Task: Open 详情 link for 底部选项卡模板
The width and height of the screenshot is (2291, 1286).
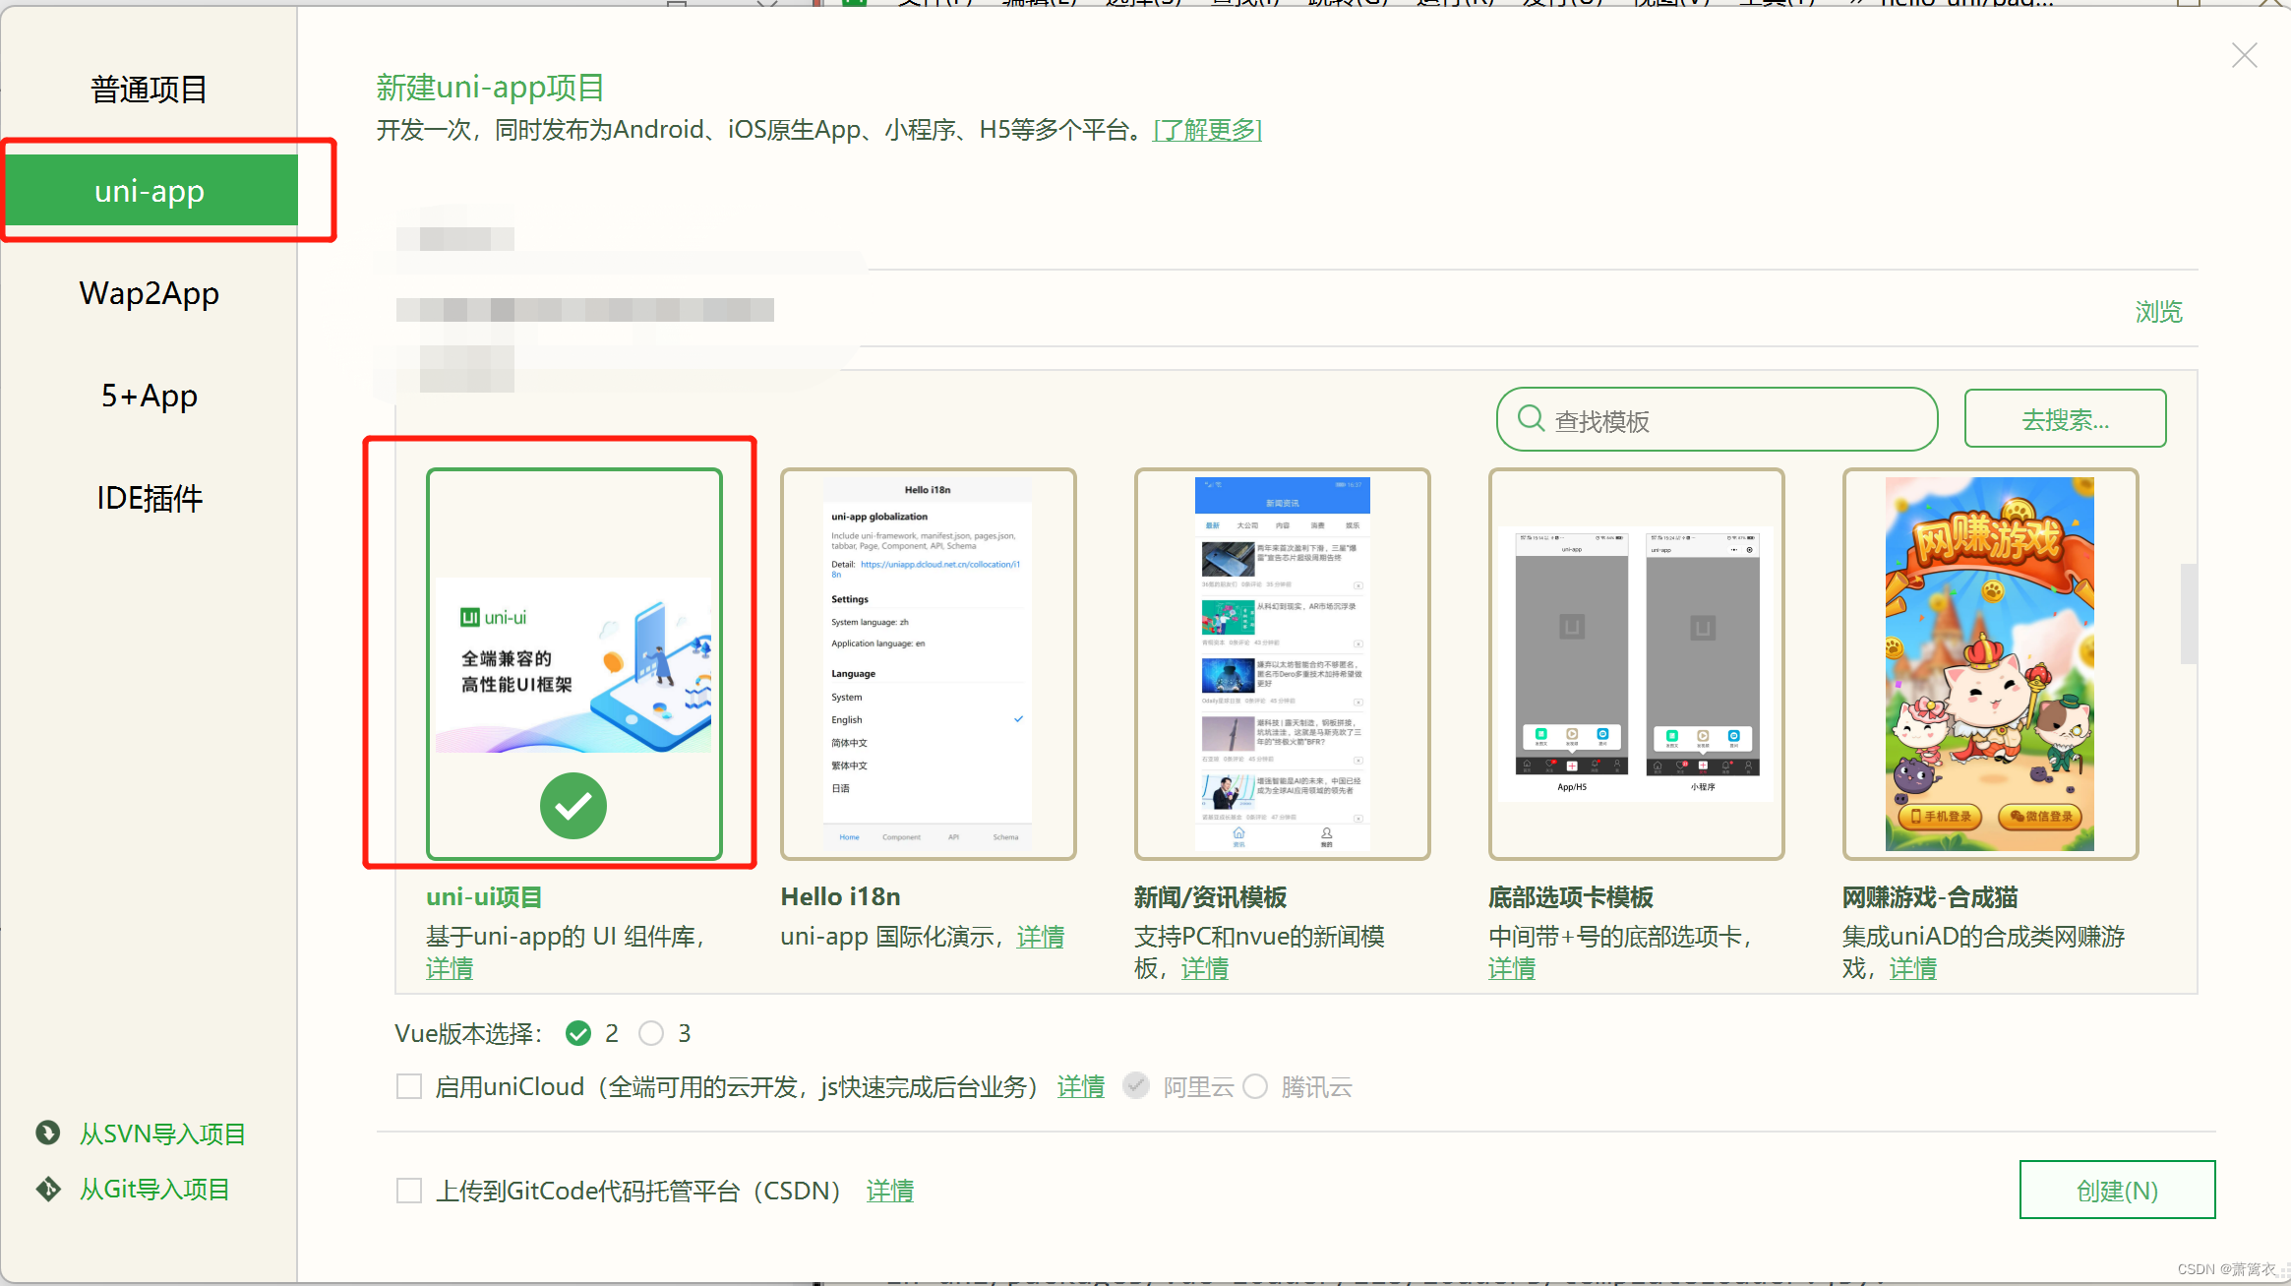Action: coord(1512,968)
